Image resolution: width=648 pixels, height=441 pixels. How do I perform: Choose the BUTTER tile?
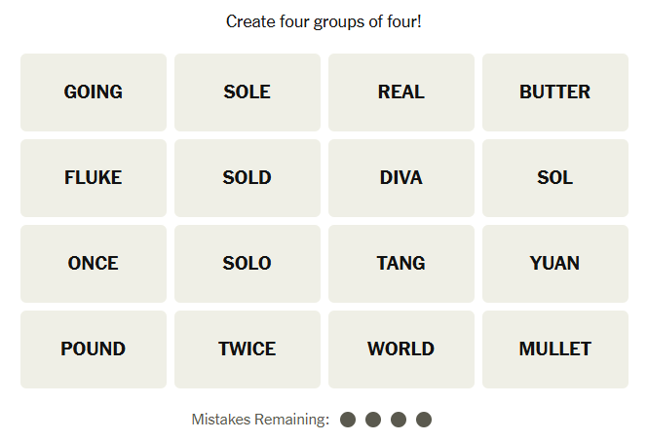555,92
